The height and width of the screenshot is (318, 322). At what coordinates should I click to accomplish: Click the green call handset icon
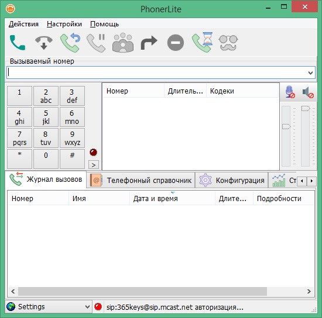tap(18, 43)
